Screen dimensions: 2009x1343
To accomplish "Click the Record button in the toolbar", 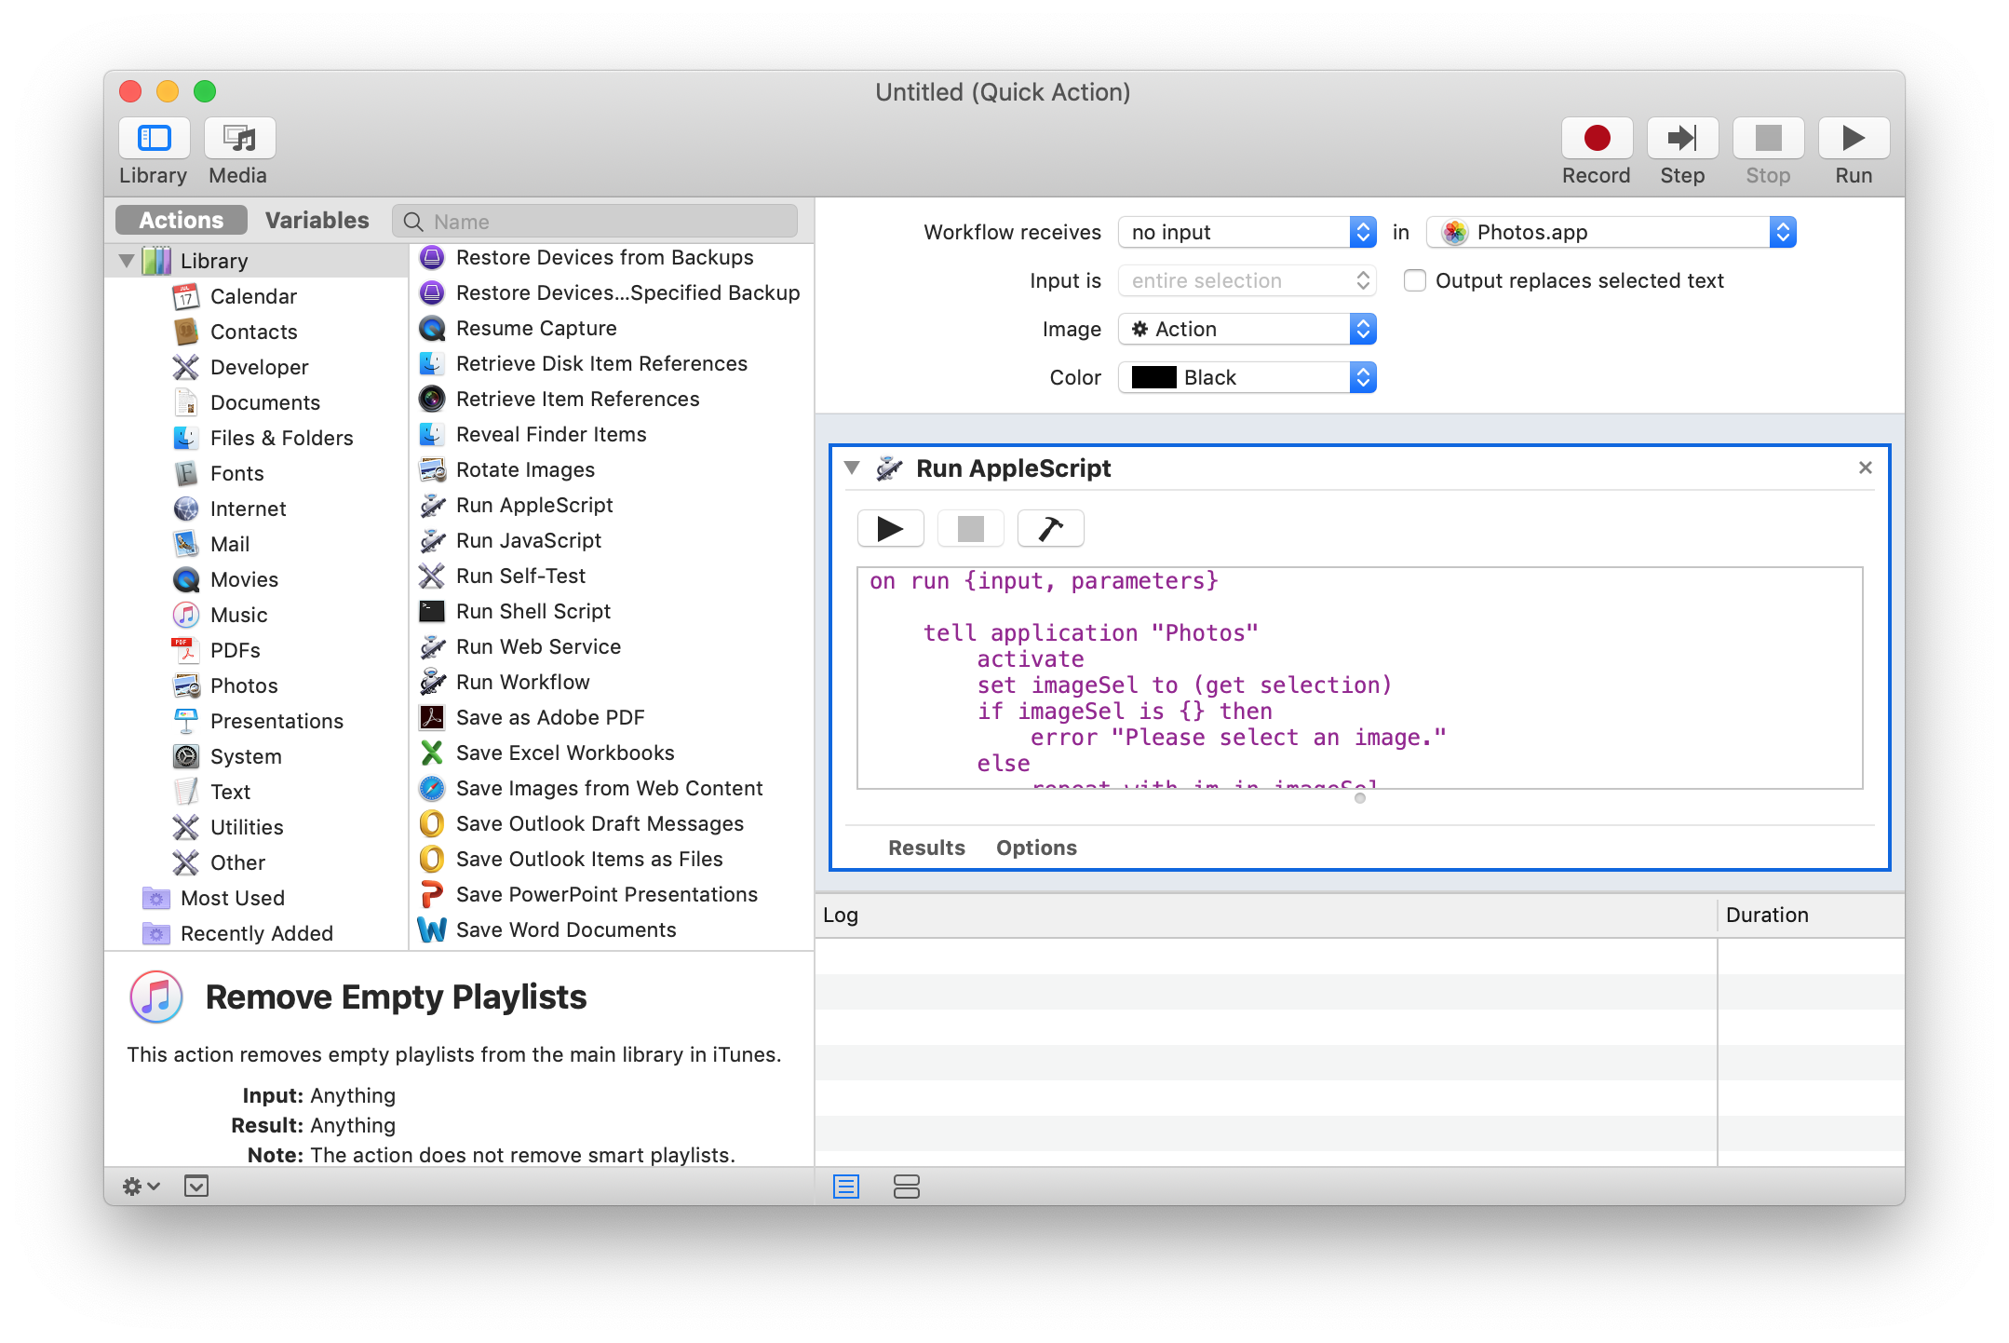I will pyautogui.click(x=1597, y=139).
